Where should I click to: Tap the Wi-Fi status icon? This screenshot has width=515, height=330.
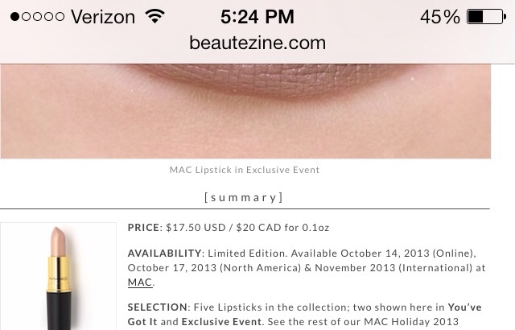tap(155, 16)
